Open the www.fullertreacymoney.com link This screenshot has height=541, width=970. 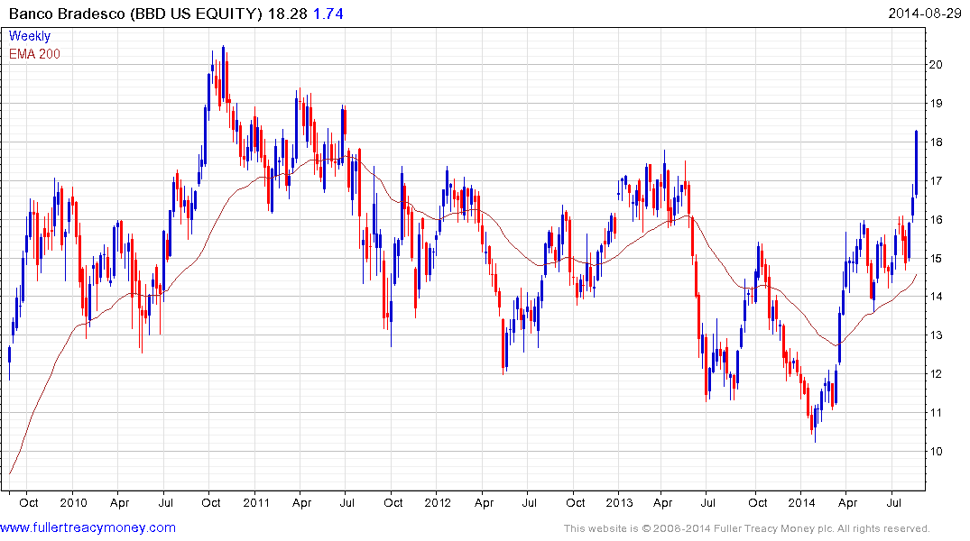click(88, 528)
